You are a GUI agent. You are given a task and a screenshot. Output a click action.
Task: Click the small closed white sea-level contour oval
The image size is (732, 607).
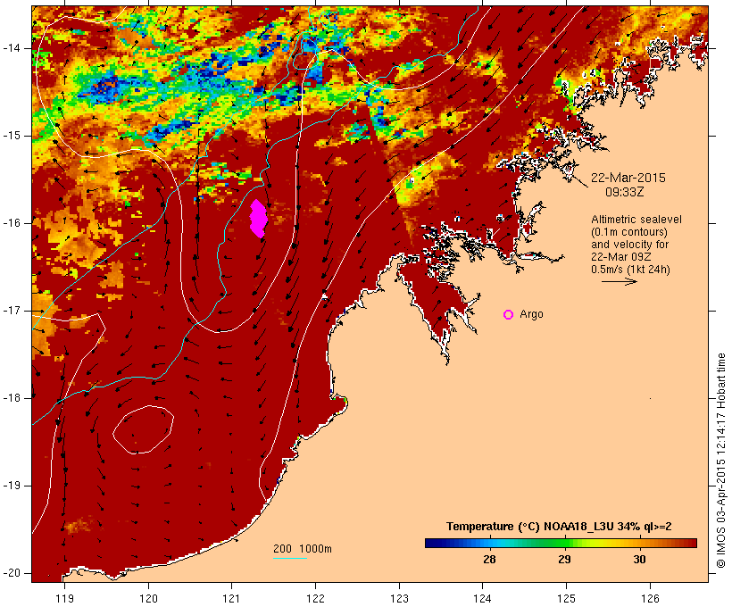(x=144, y=429)
